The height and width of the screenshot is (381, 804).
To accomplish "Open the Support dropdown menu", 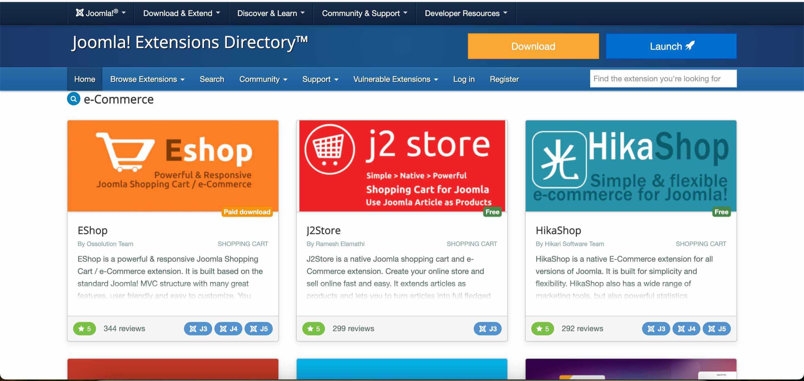I will pyautogui.click(x=320, y=79).
